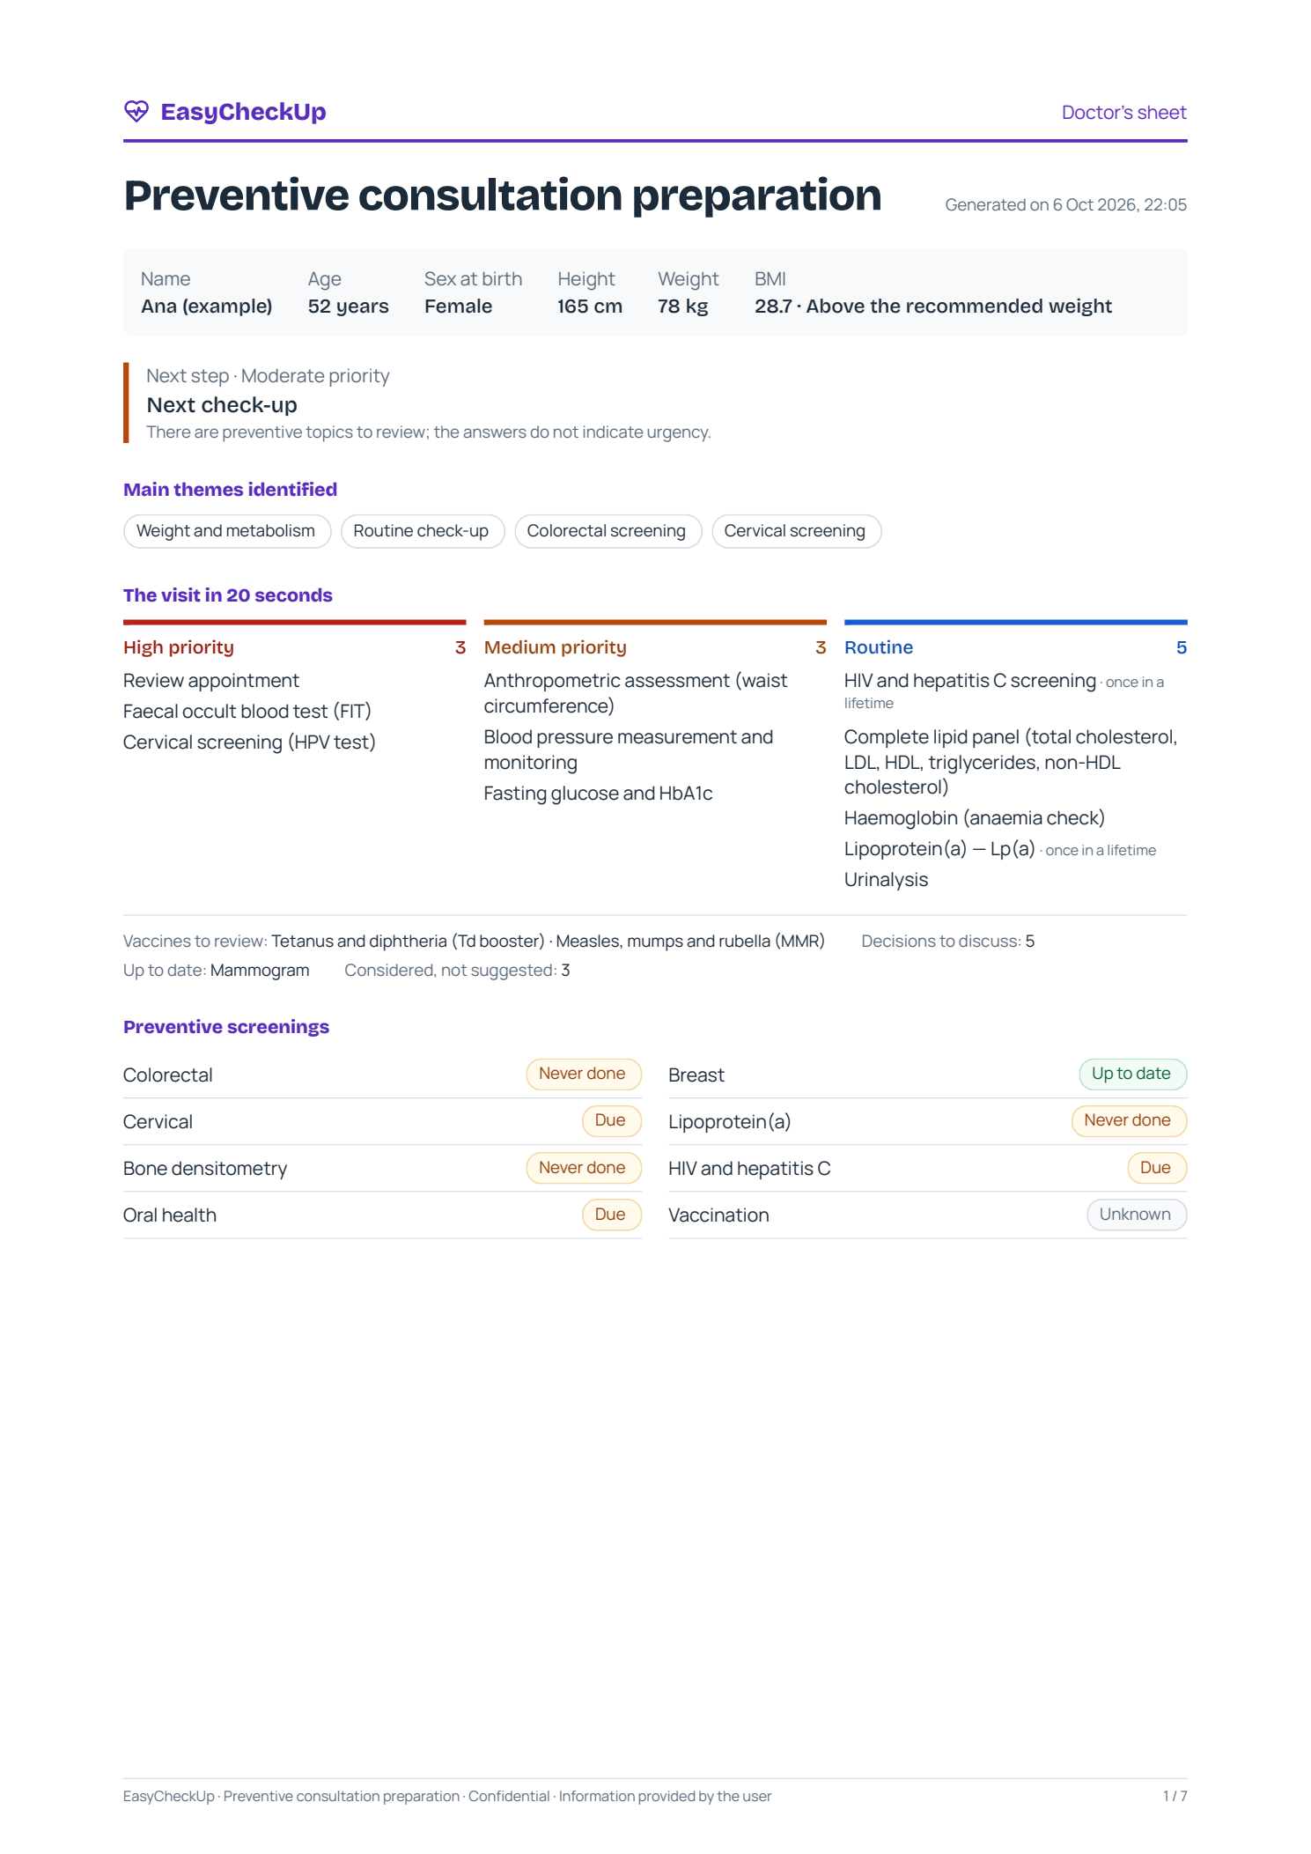Click the Colorectal screening theme chip
The image size is (1311, 1854).
click(608, 531)
